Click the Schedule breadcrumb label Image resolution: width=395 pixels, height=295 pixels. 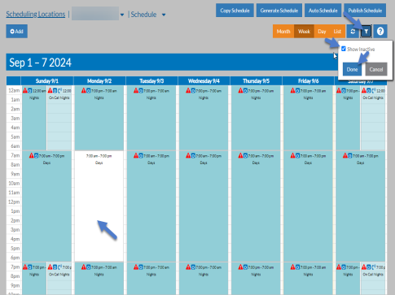(143, 15)
